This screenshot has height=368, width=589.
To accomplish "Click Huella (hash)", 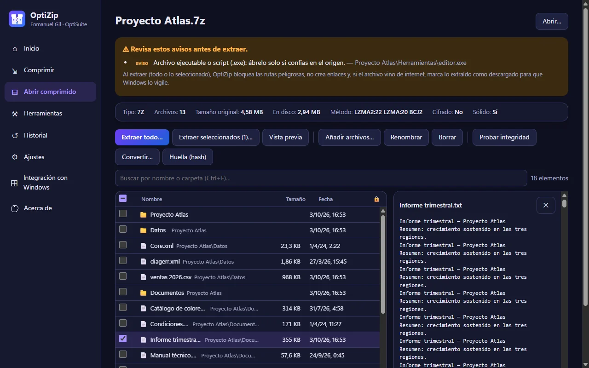I will pos(188,157).
